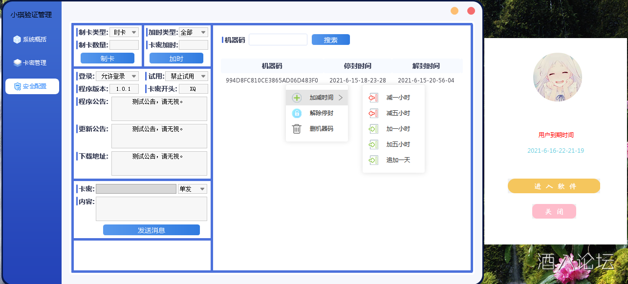Select the 安全配置 sidebar item

click(x=32, y=86)
